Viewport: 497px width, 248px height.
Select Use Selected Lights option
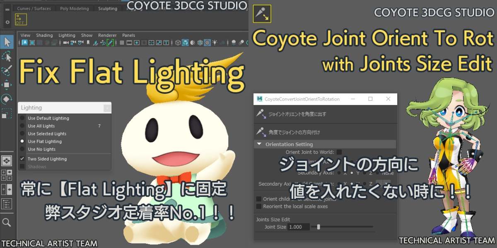(65, 134)
